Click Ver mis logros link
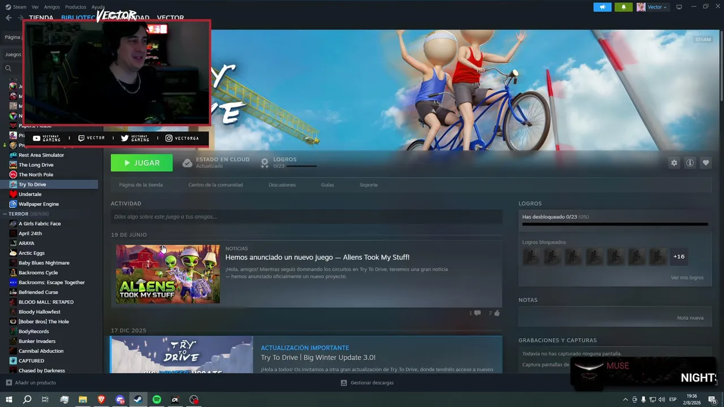The height and width of the screenshot is (407, 724). (x=687, y=278)
